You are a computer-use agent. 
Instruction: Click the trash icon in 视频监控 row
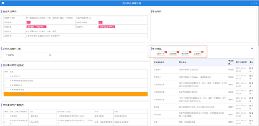pyautogui.click(x=250, y=116)
